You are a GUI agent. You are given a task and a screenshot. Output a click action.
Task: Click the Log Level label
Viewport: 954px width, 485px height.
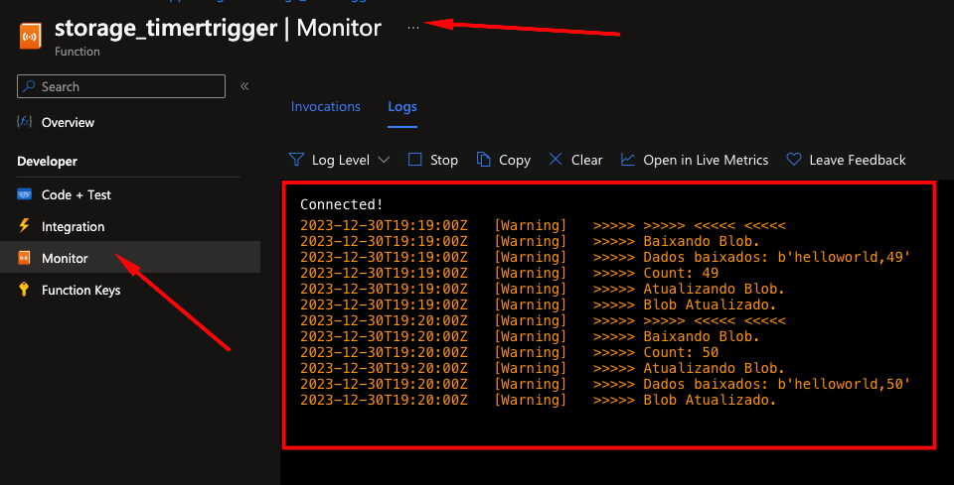tap(341, 161)
